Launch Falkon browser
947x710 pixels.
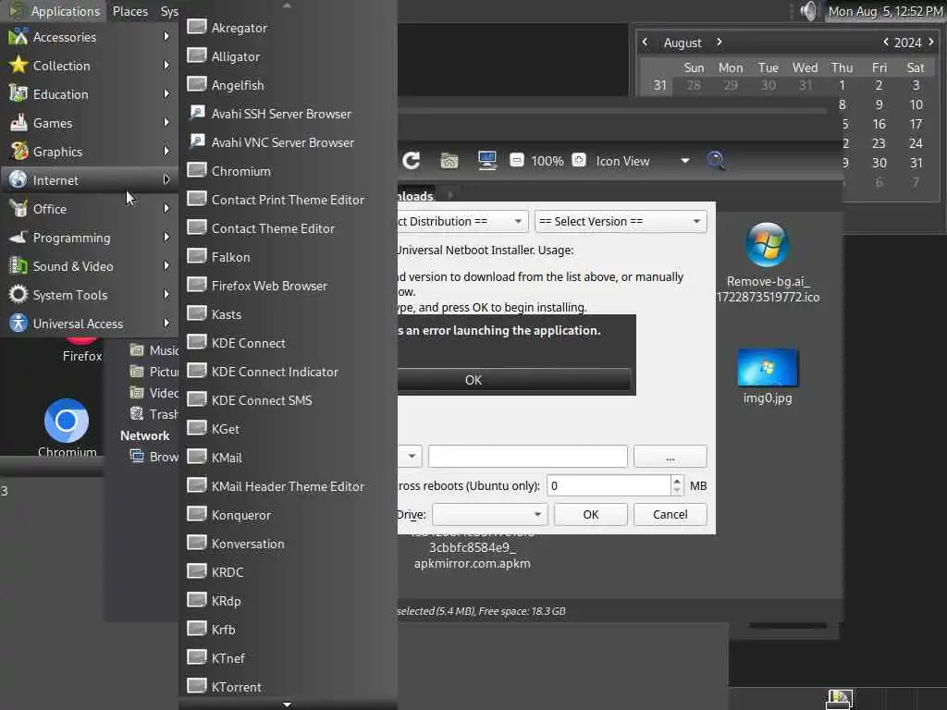288,257
